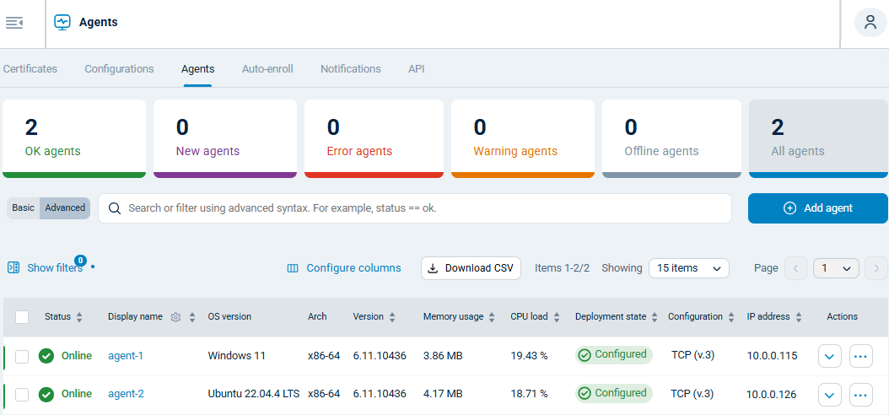Select the All agents card
The image size is (889, 415).
[819, 139]
